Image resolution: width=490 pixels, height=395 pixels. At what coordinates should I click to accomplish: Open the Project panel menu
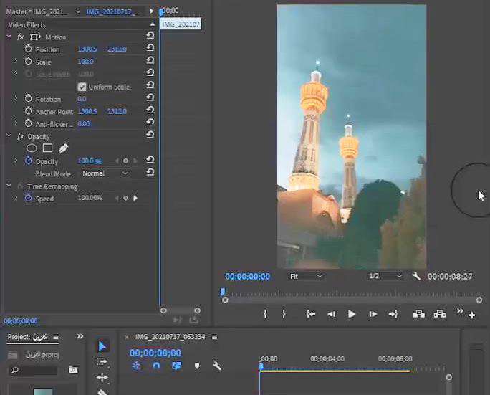click(56, 337)
